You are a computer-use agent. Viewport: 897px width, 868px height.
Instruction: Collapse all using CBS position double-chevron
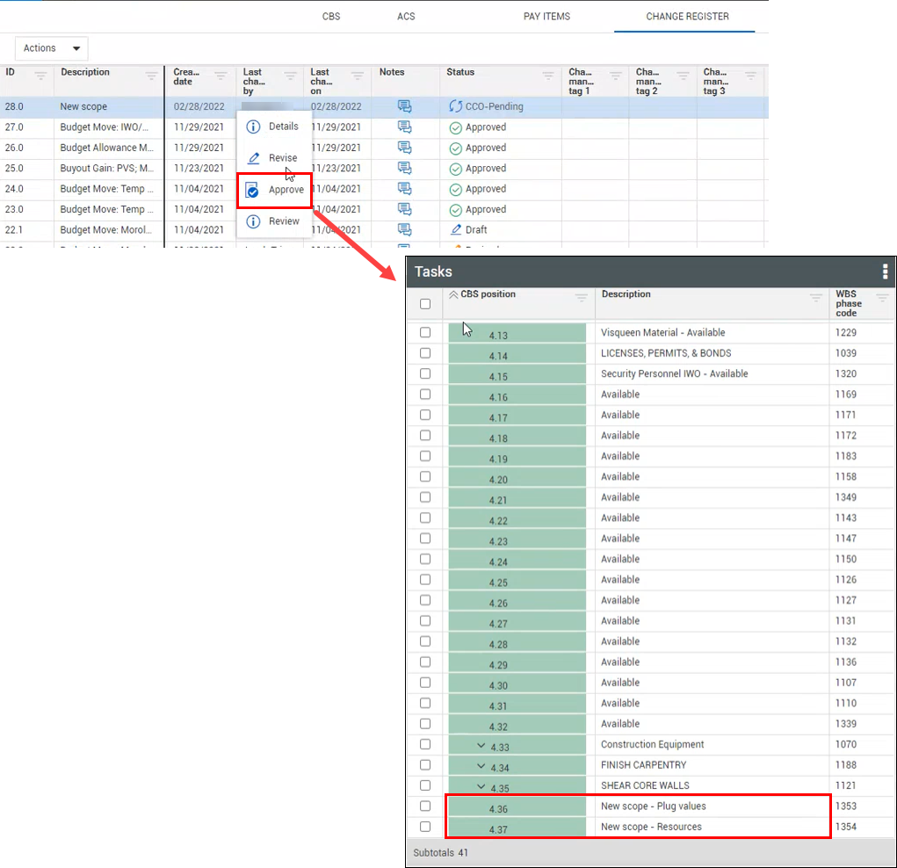coord(453,295)
